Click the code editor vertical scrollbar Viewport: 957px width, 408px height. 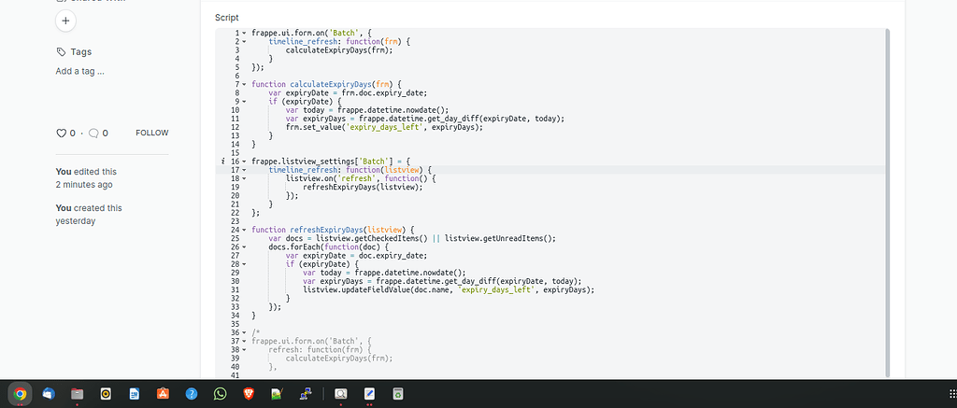(x=887, y=187)
